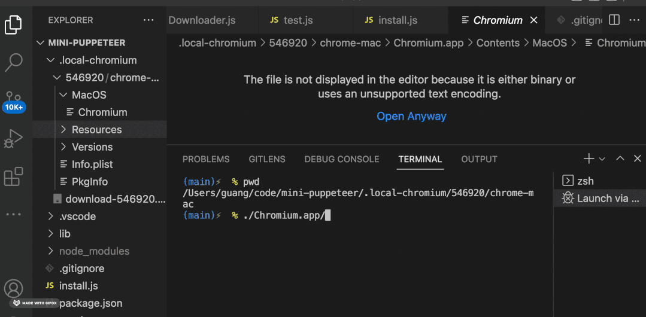
Task: Click the 546920 breadcrumb segment
Action: (x=288, y=43)
